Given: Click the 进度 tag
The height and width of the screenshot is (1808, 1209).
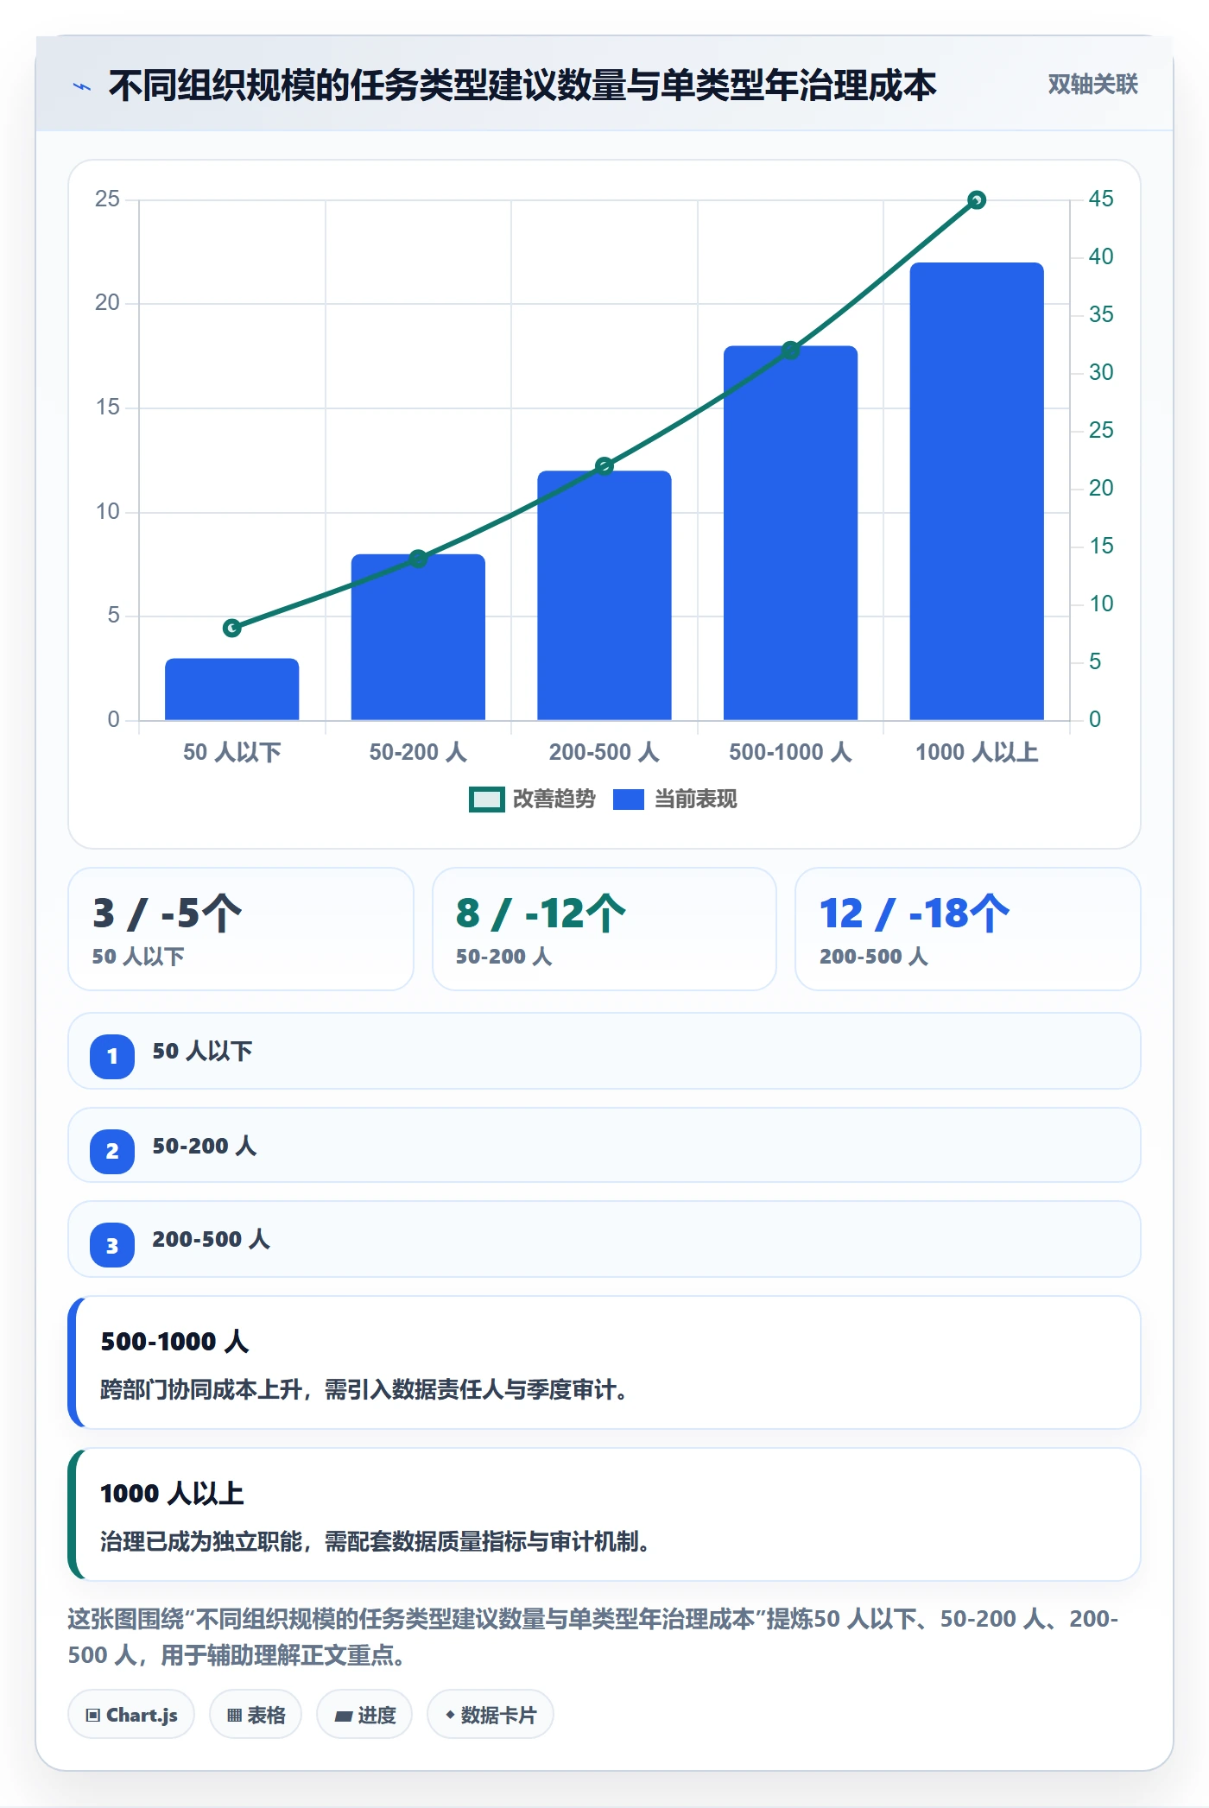Looking at the screenshot, I should (x=364, y=1715).
